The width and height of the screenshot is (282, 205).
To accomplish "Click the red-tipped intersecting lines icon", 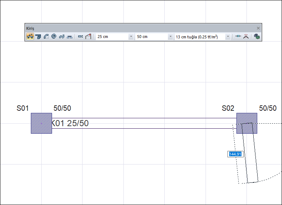I will tap(246, 36).
